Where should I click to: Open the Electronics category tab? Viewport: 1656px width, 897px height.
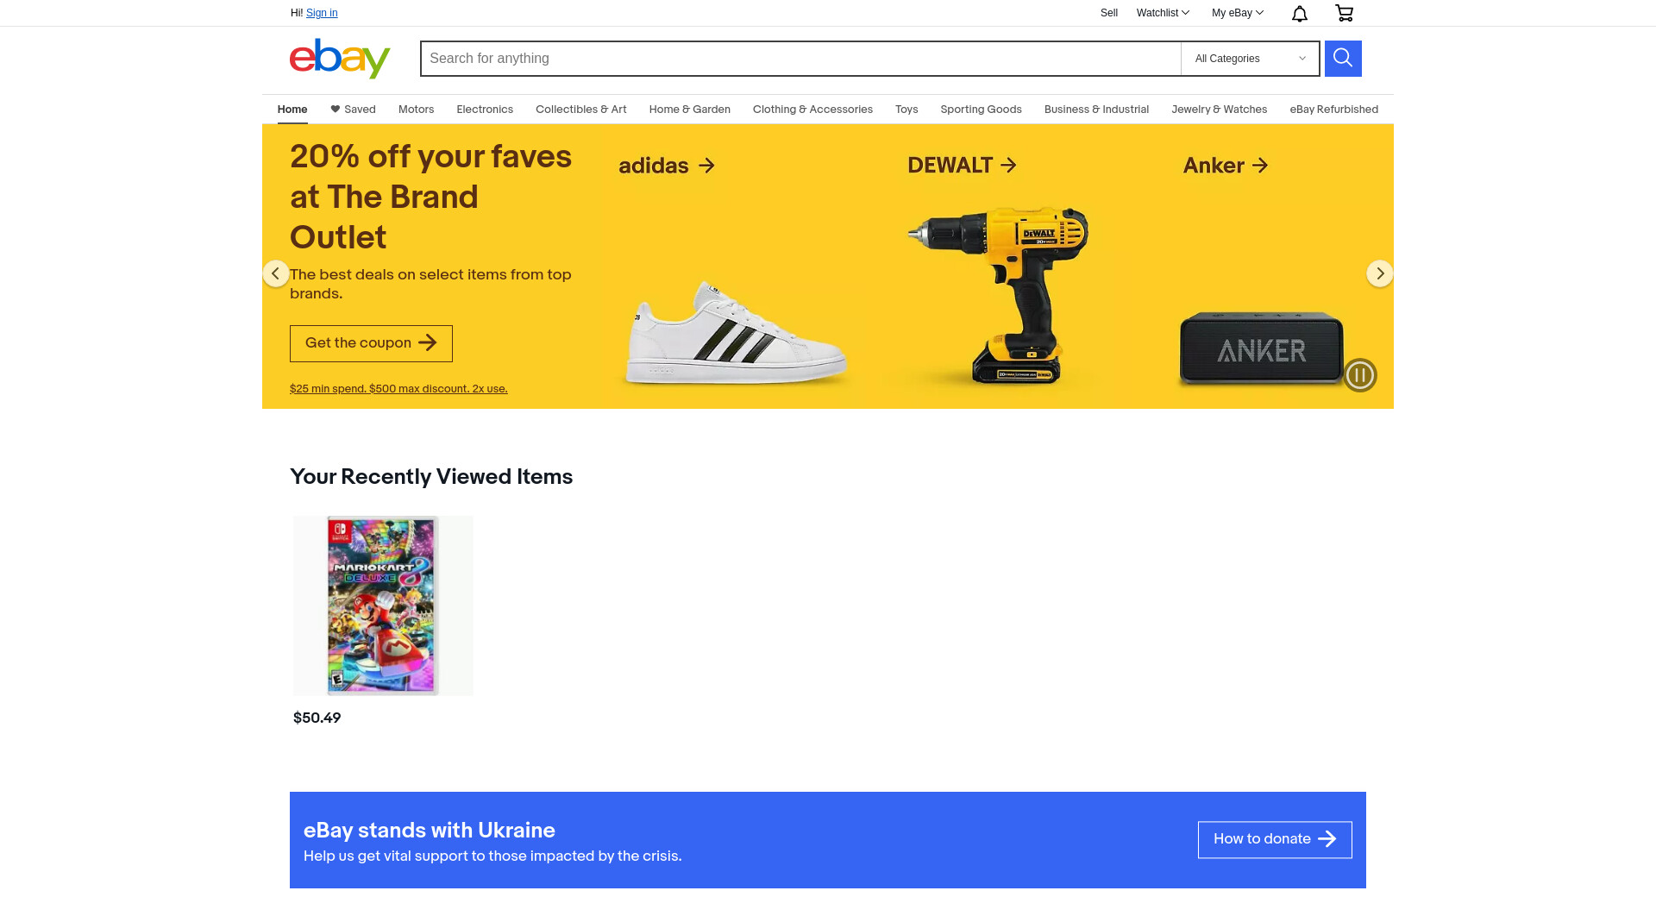[485, 110]
